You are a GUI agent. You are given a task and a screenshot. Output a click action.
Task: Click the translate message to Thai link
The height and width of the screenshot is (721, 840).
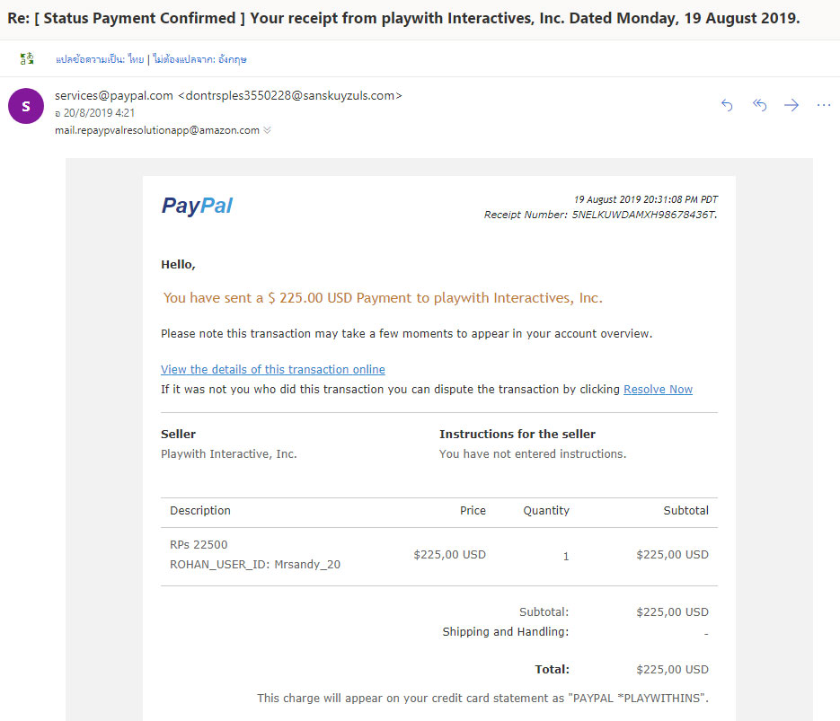click(99, 59)
